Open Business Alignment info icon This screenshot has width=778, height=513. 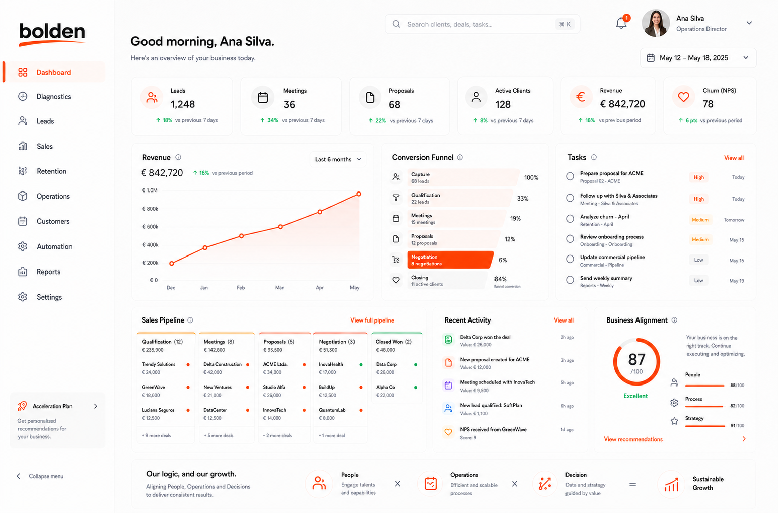pos(674,320)
